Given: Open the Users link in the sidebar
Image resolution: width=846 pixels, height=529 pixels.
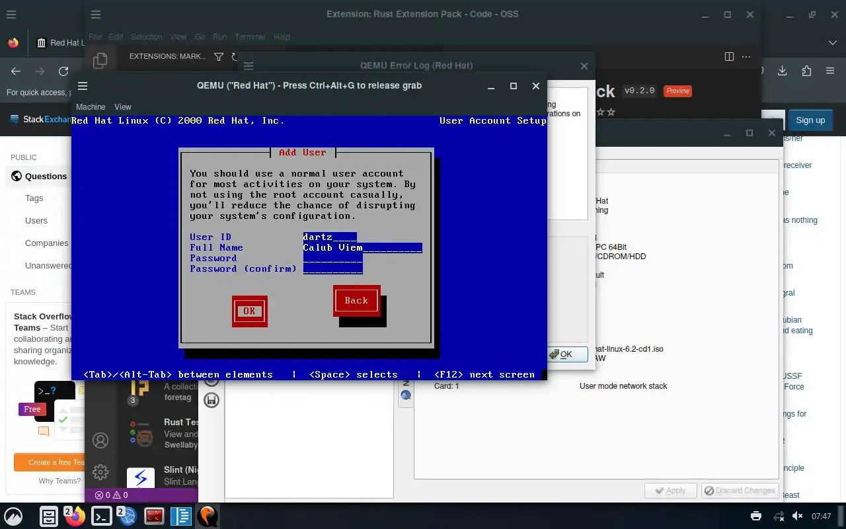Looking at the screenshot, I should [36, 221].
